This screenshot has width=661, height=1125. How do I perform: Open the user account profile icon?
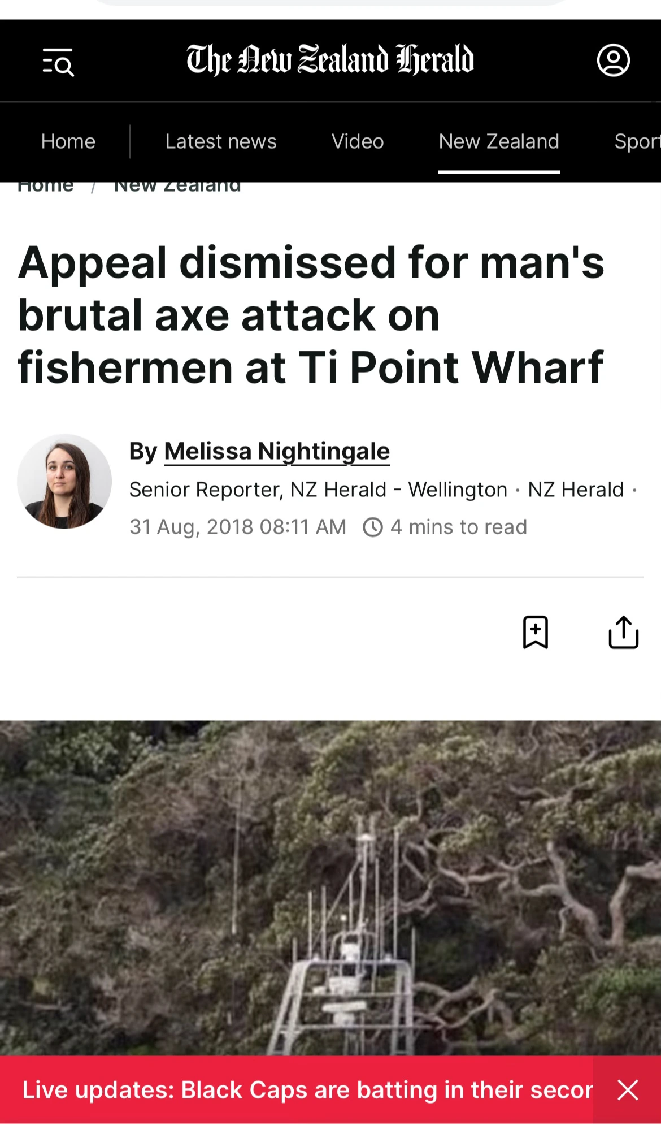614,60
